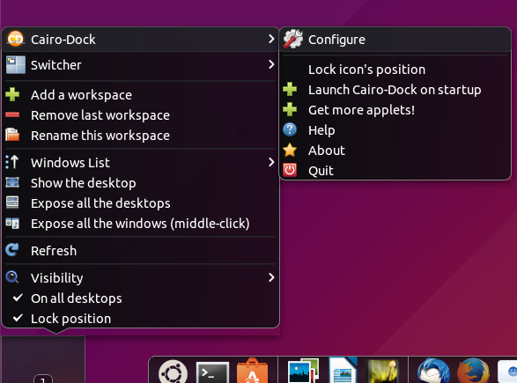
Task: Open the yellow-green abstract icon in dock
Action: tap(382, 372)
